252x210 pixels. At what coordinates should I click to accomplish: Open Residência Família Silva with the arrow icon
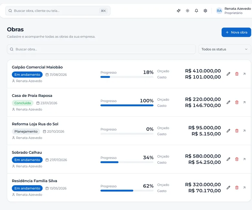click(244, 188)
